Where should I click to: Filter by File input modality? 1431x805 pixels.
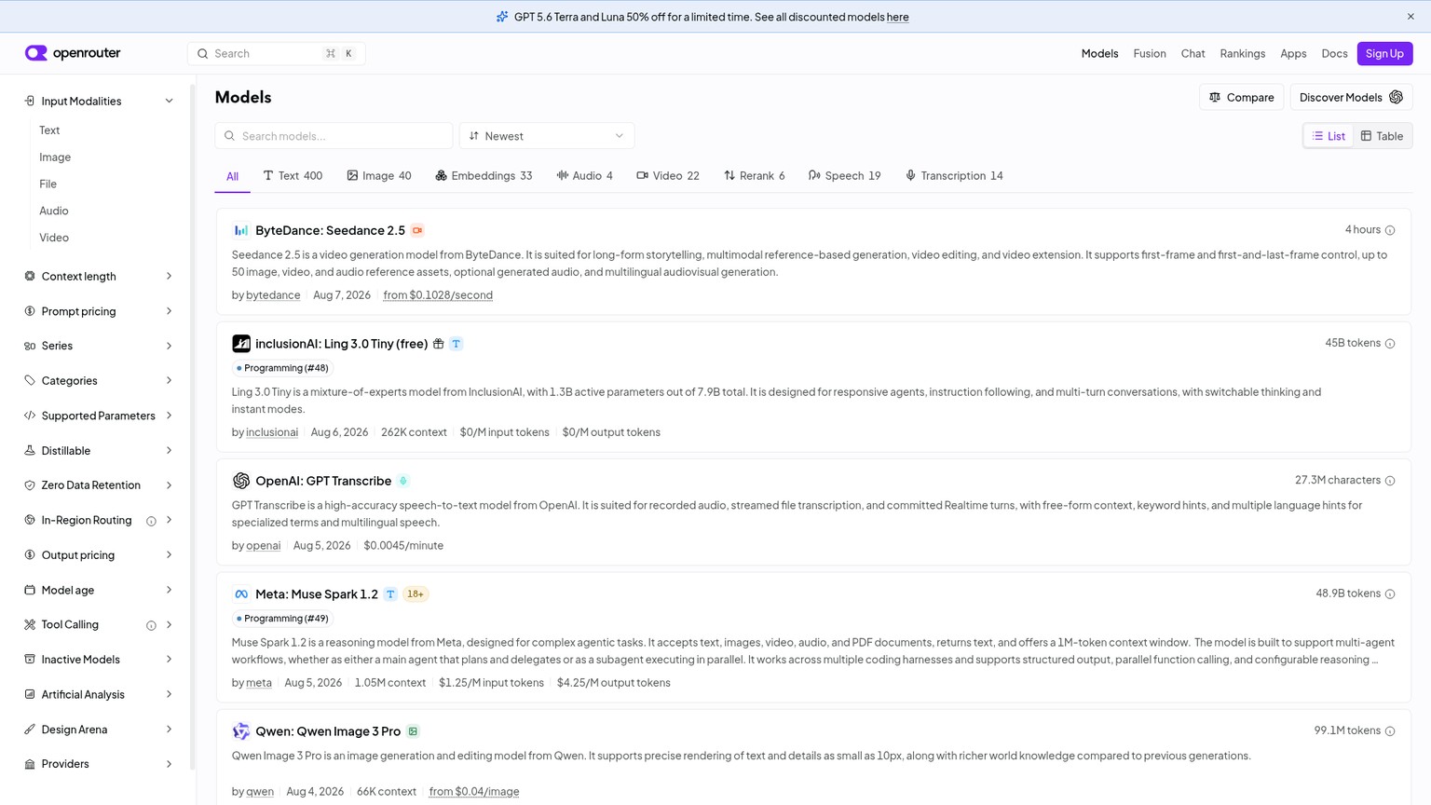(48, 184)
